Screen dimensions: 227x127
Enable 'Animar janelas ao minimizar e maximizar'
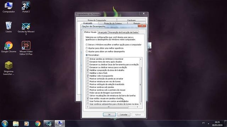88,59
